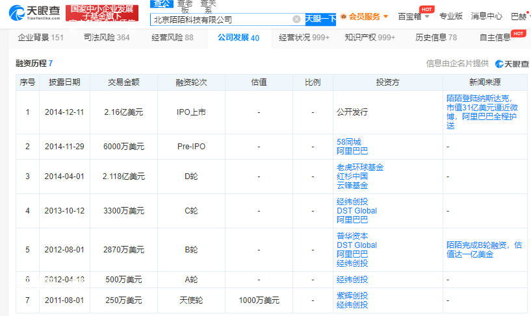The image size is (531, 316).
Task: Open the 陌陌登陆纳斯达克 news link
Action: click(x=482, y=112)
